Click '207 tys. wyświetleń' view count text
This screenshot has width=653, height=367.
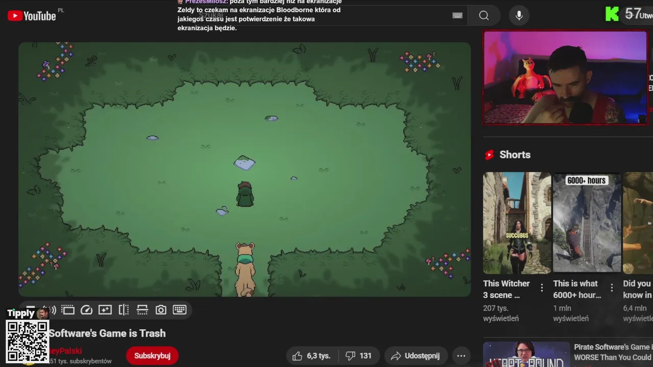click(x=501, y=313)
